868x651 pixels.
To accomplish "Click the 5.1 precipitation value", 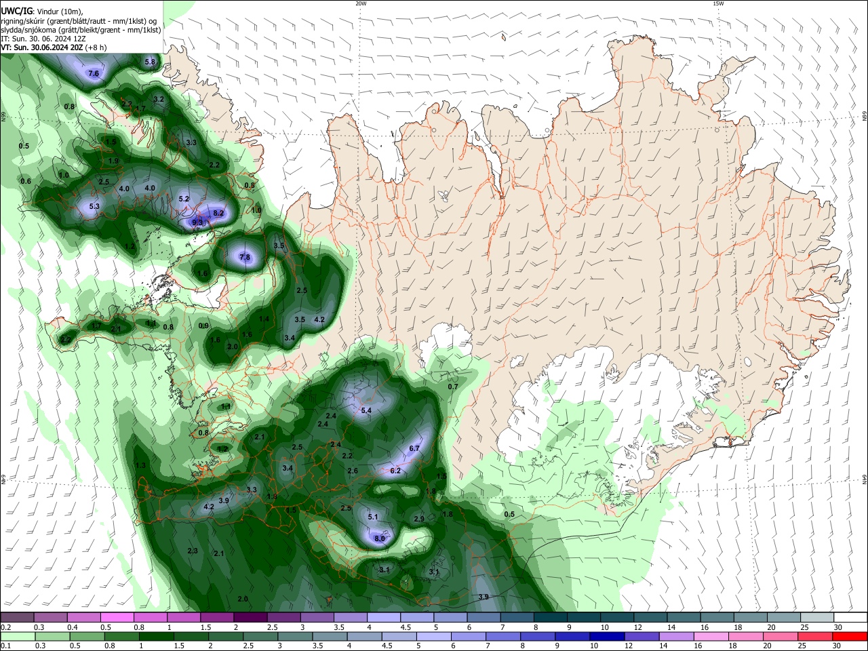I will pyautogui.click(x=372, y=517).
